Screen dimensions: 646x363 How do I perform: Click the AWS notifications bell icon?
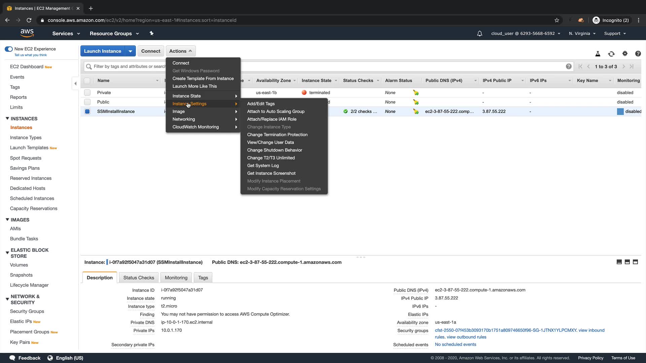pos(479,34)
